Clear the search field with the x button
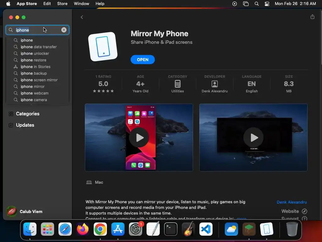This screenshot has height=242, width=322. pos(64,30)
